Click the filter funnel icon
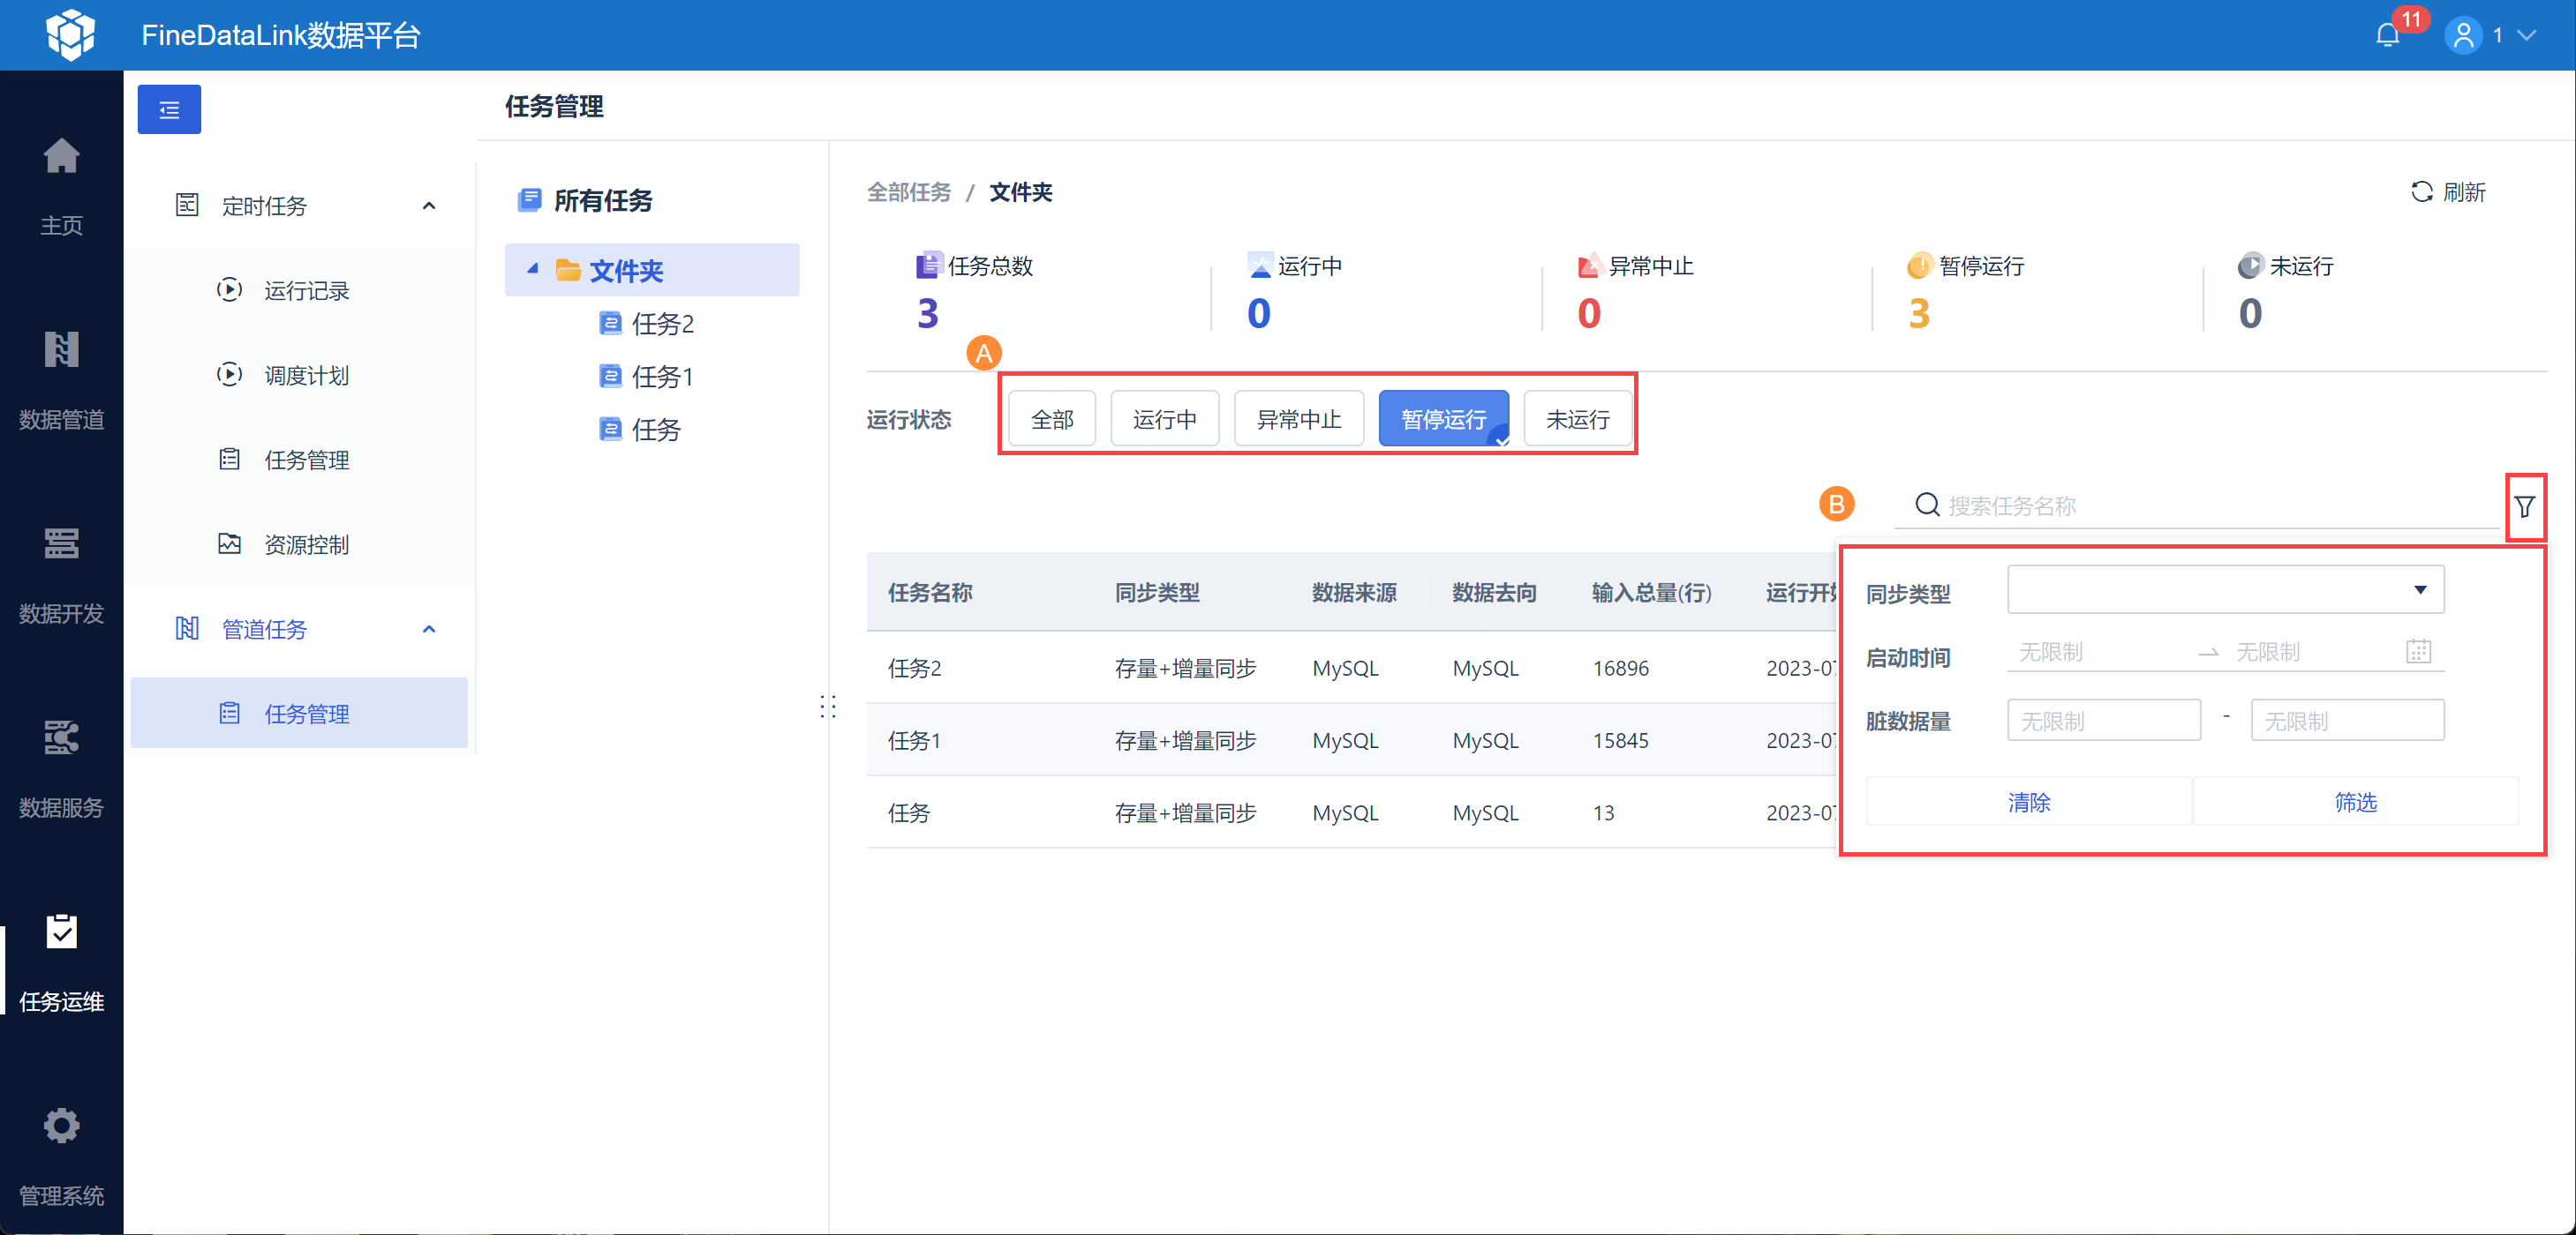The width and height of the screenshot is (2576, 1235). pyautogui.click(x=2524, y=507)
